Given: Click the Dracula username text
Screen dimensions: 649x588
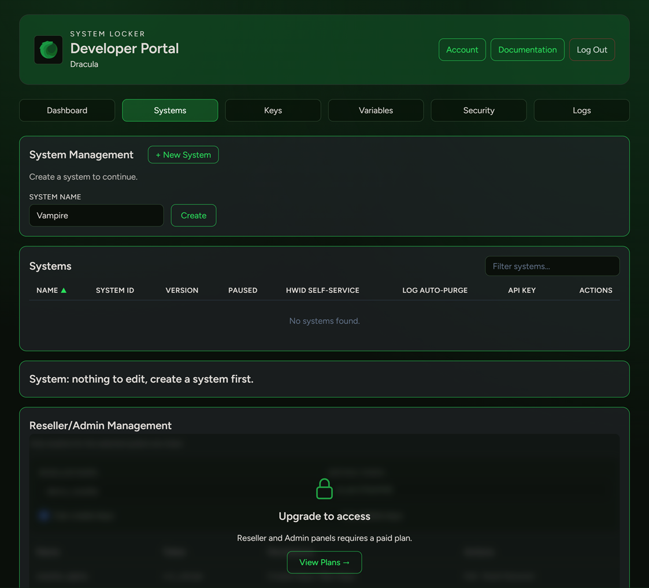Looking at the screenshot, I should tap(84, 65).
